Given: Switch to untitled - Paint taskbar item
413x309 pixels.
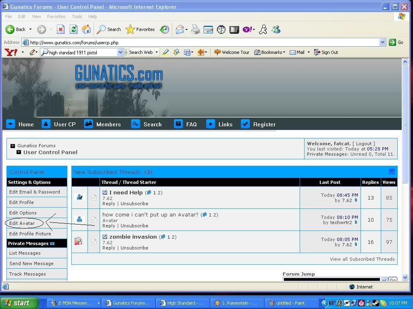Looking at the screenshot, I should point(290,303).
